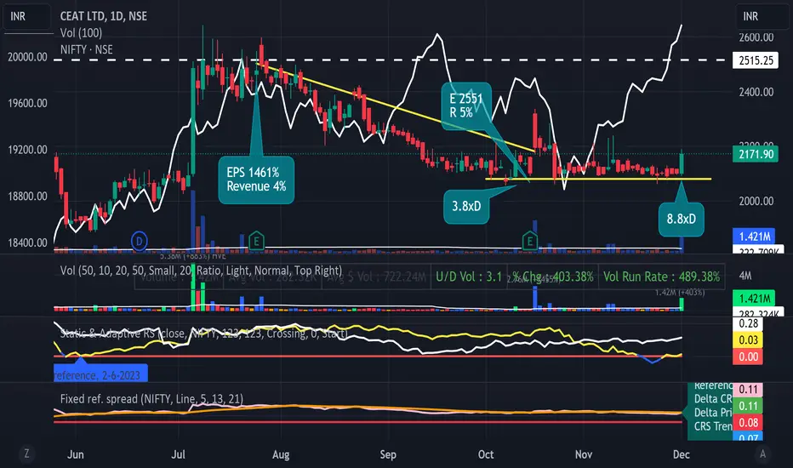Click the Dec label on time axis
The height and width of the screenshot is (468, 793).
[682, 454]
